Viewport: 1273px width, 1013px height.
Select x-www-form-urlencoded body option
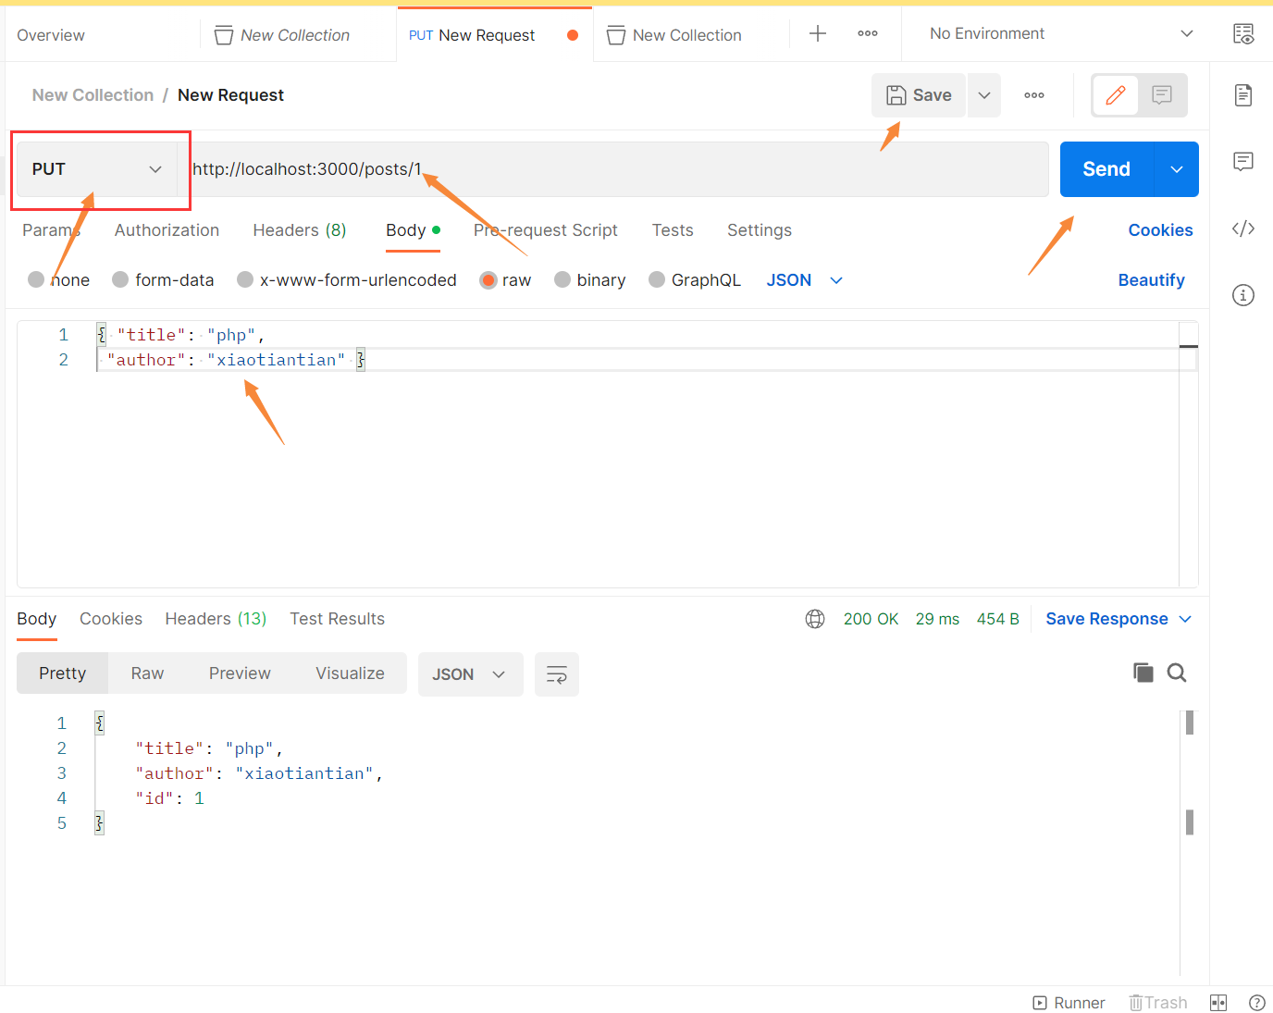[245, 279]
